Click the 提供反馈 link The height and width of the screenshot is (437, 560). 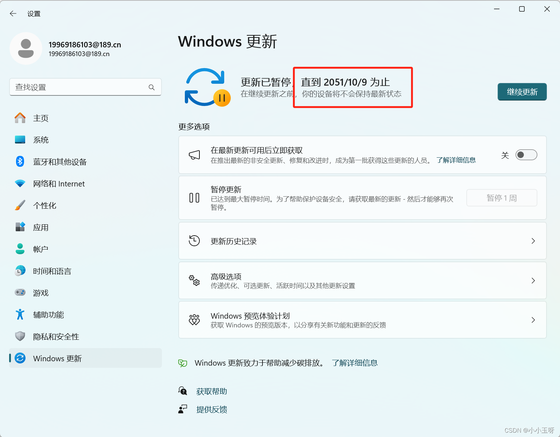[211, 410]
